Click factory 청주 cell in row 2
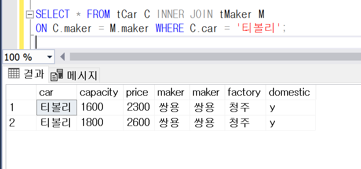The height and width of the screenshot is (169, 361). [x=245, y=123]
